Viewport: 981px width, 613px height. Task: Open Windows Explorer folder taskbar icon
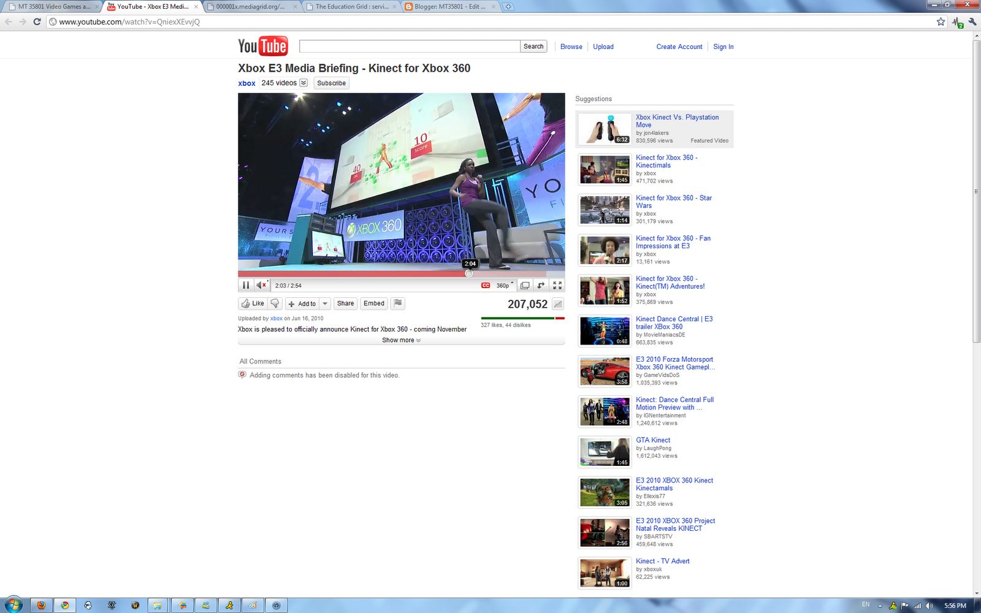(x=158, y=605)
